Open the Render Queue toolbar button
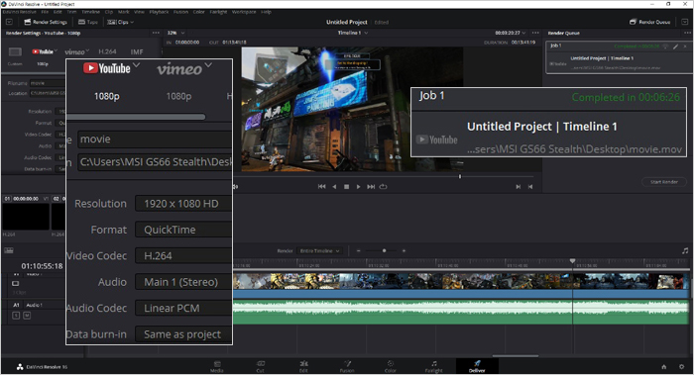This screenshot has height=375, width=694. pyautogui.click(x=650, y=22)
